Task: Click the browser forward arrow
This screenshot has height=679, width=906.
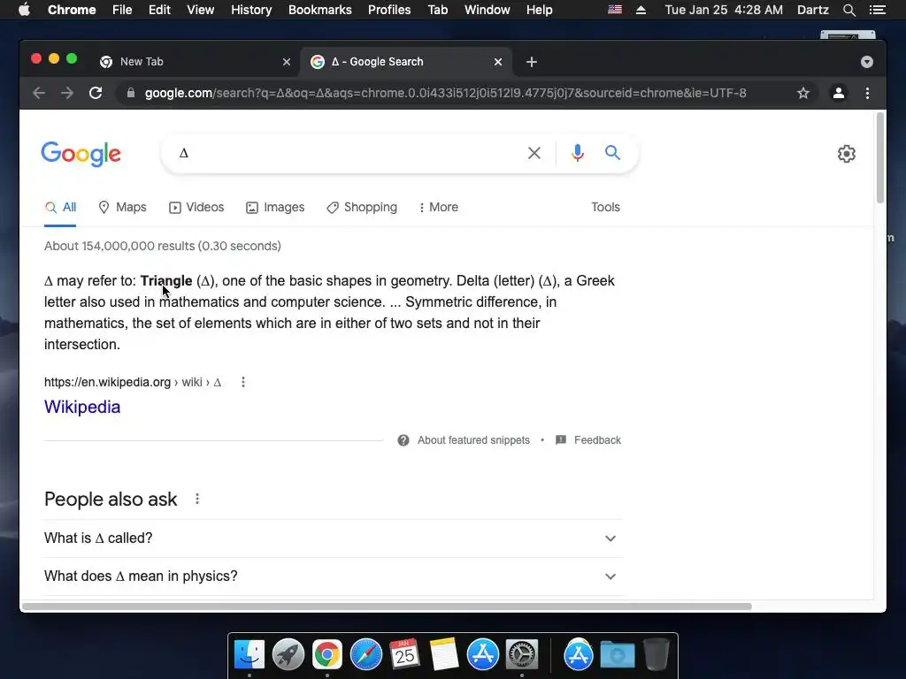Action: coord(67,93)
